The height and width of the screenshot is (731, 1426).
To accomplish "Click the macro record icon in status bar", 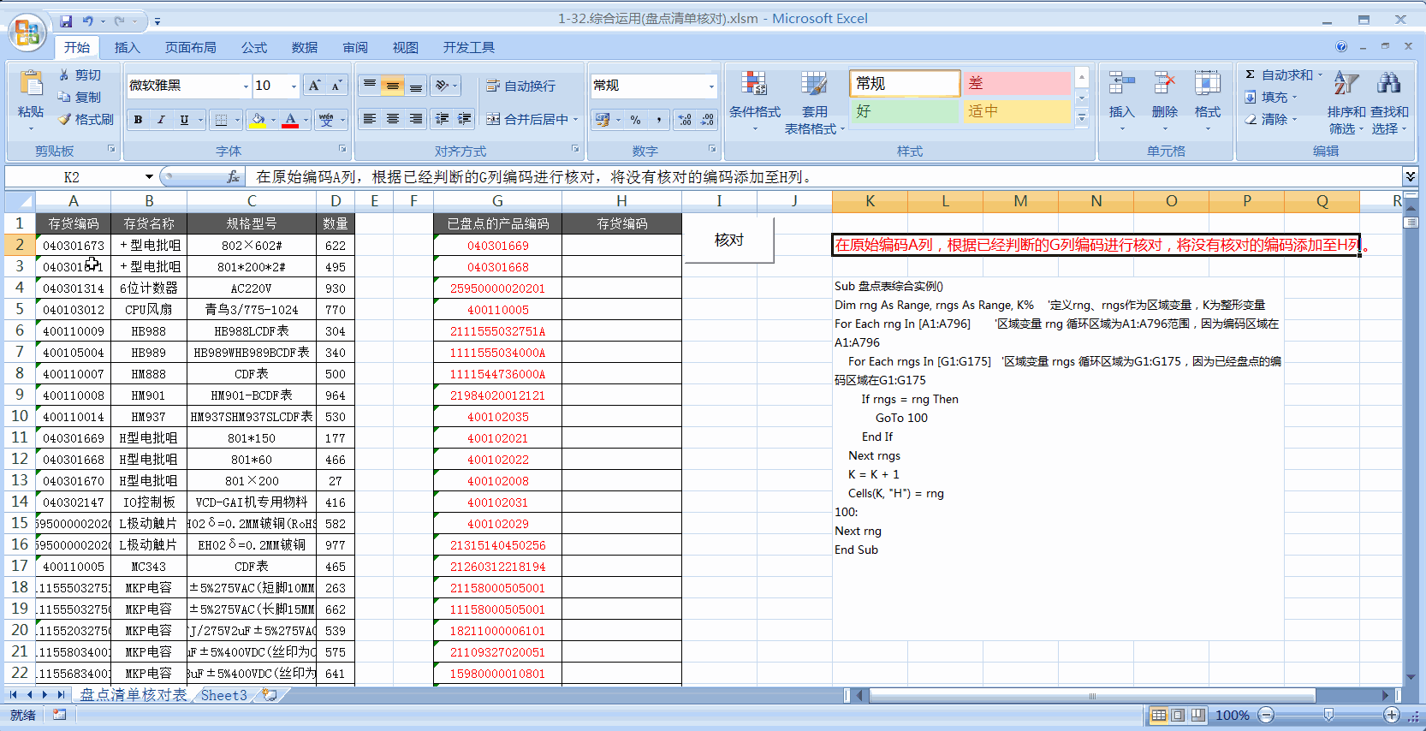I will click(x=59, y=715).
